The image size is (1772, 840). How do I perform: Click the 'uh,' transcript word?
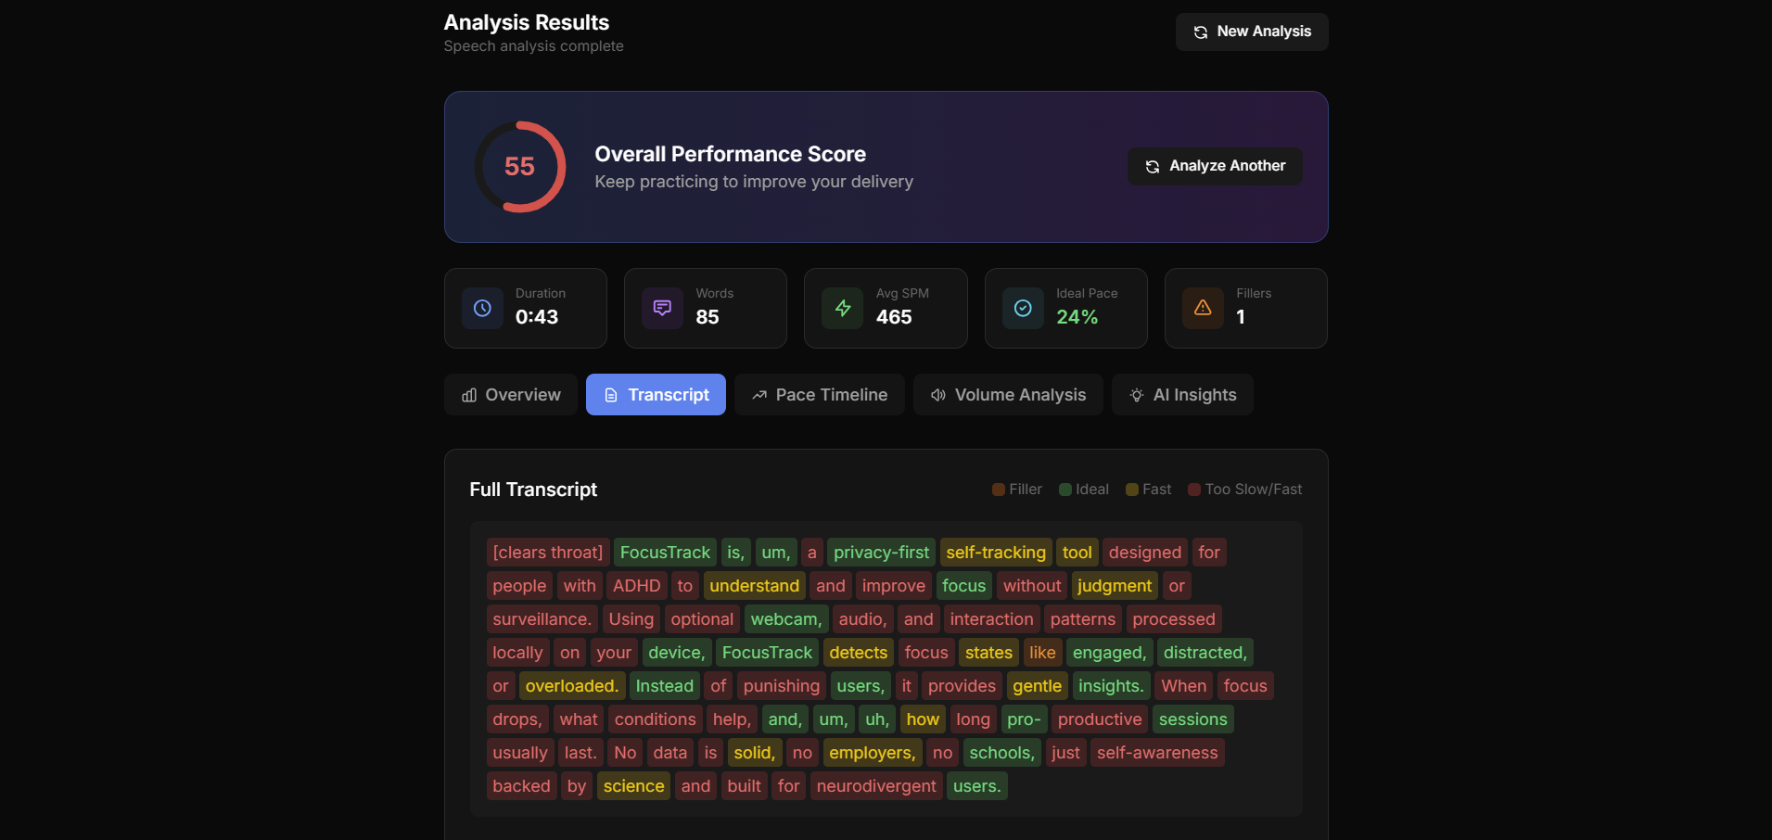876,719
